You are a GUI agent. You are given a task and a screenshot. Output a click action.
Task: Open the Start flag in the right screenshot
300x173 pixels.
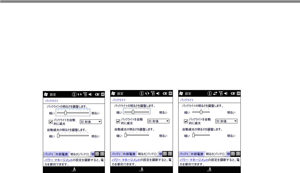click(x=181, y=94)
